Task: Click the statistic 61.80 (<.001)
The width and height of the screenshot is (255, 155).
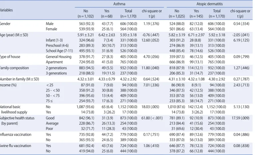Action: point(152,118)
